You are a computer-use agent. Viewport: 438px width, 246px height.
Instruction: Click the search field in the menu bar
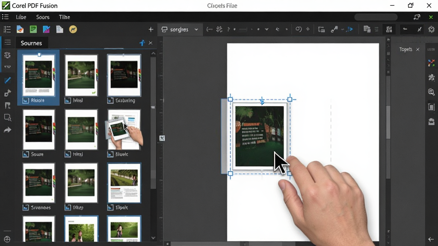pos(376,17)
